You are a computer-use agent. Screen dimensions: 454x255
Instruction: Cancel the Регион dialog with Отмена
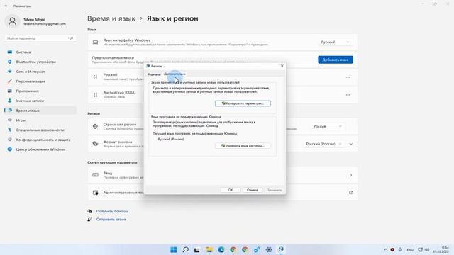253,190
